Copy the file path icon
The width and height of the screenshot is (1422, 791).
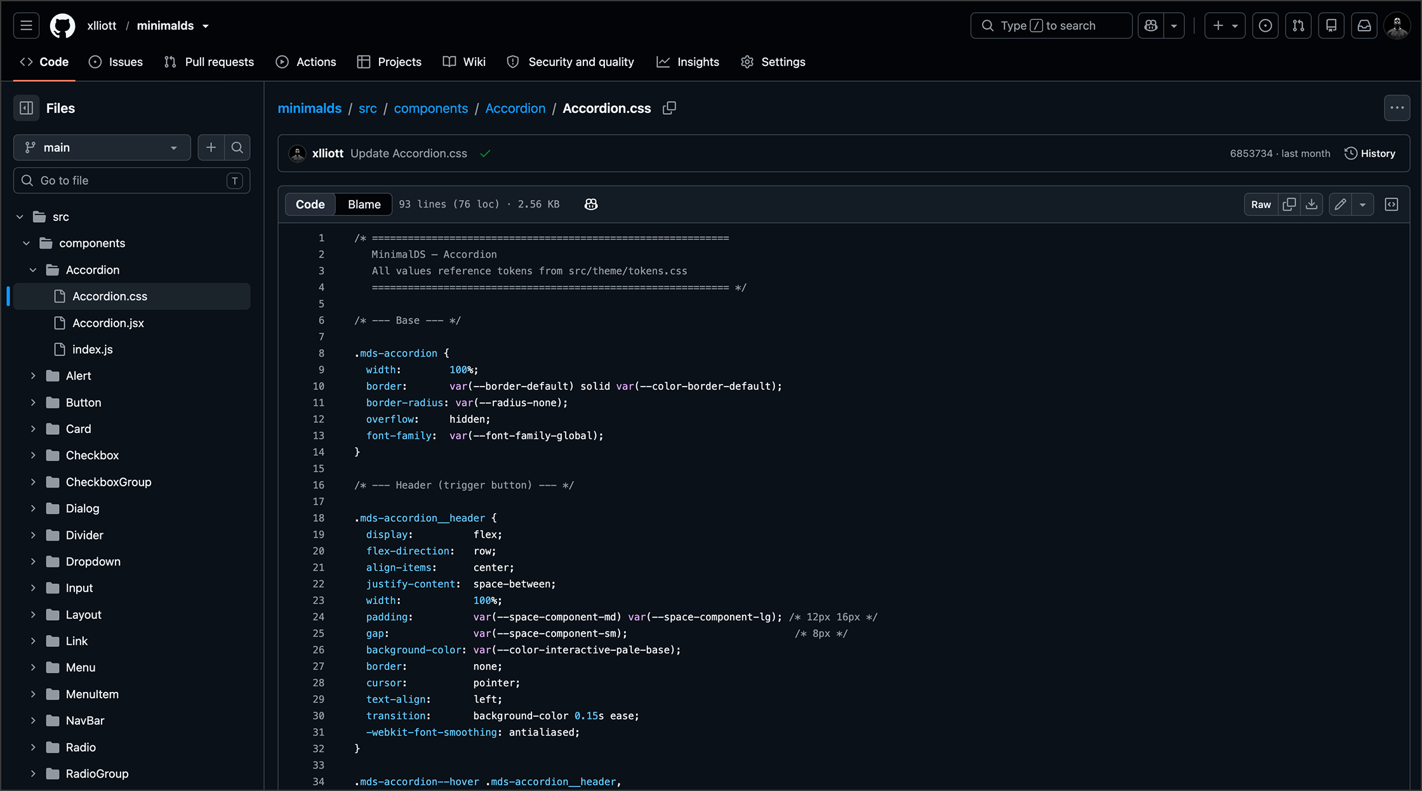pyautogui.click(x=669, y=108)
